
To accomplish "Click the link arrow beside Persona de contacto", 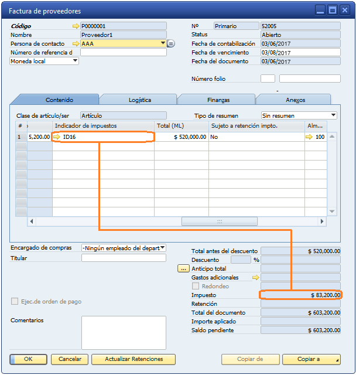I will [75, 44].
